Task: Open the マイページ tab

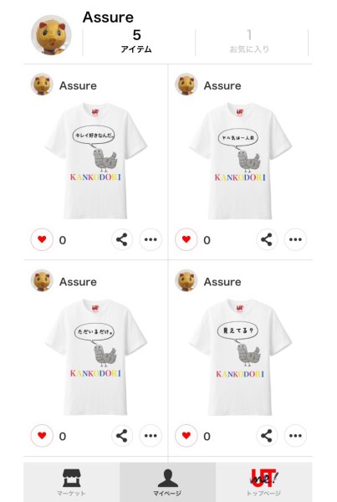Action: 168,482
